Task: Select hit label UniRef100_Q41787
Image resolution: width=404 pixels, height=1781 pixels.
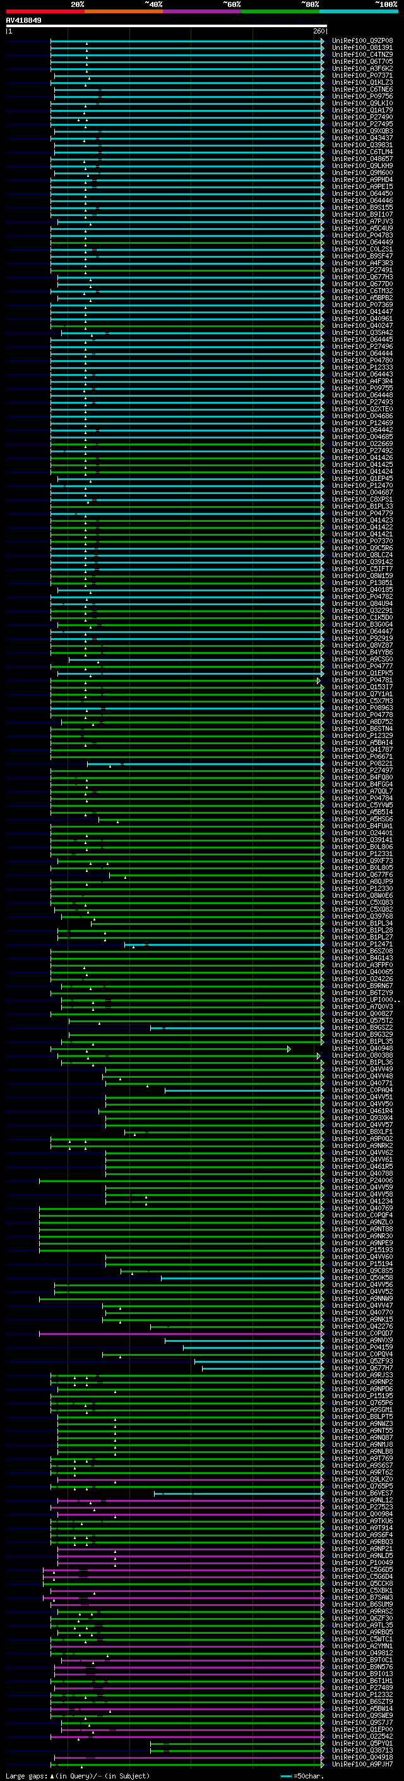Action: pyautogui.click(x=362, y=749)
